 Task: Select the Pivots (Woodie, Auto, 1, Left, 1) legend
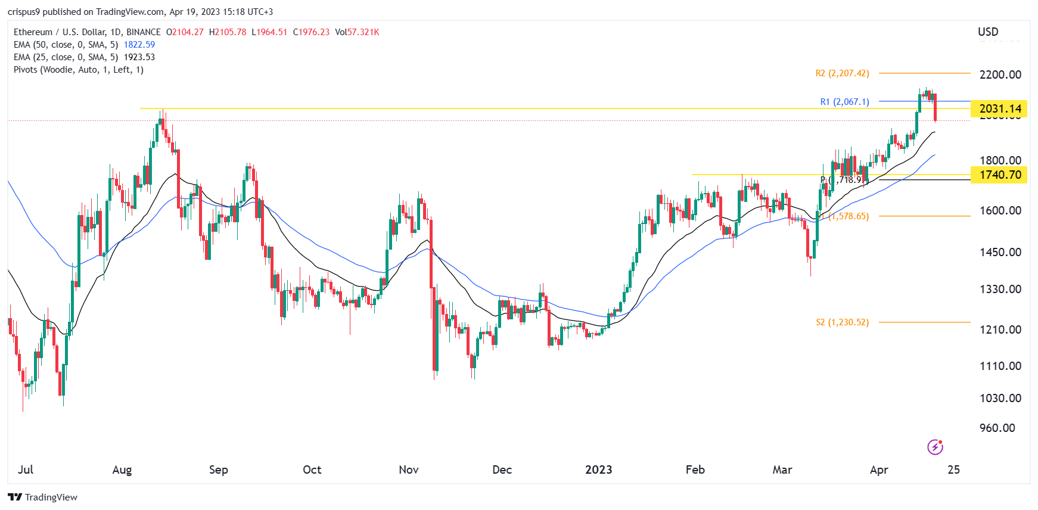79,70
